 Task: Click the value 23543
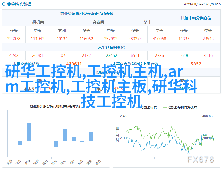pyautogui.click(x=208, y=39)
